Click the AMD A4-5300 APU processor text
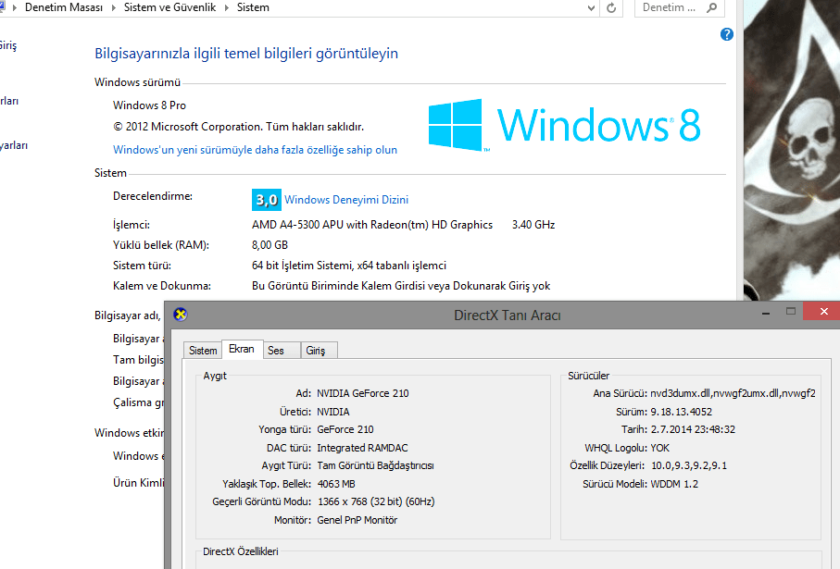 [372, 225]
